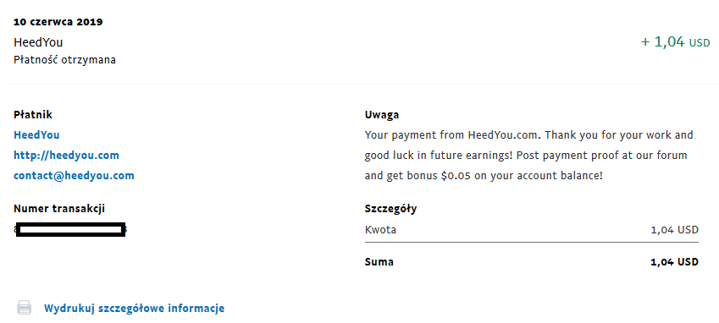The width and height of the screenshot is (719, 323).
Task: Click the Płatność otrzymana status text
Action: 64,60
